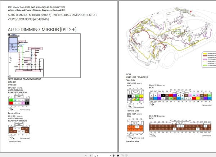Click probe icon under 0940-101A terminal side connector

pos(130,137)
